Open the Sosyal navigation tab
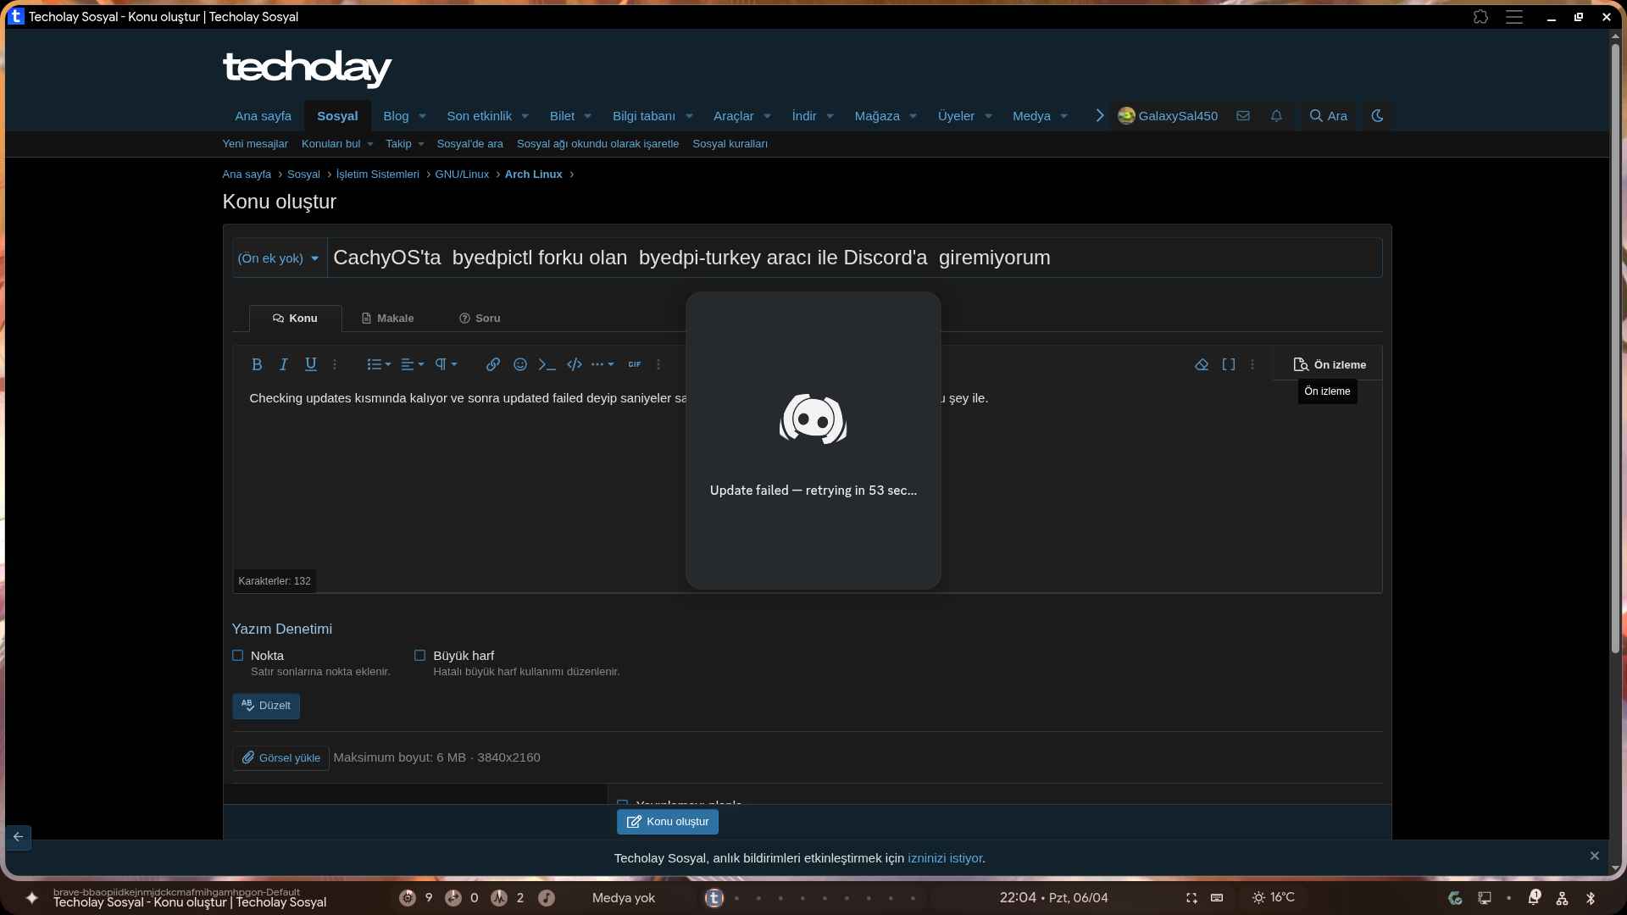Screen dimensions: 1627x915 click(x=337, y=116)
